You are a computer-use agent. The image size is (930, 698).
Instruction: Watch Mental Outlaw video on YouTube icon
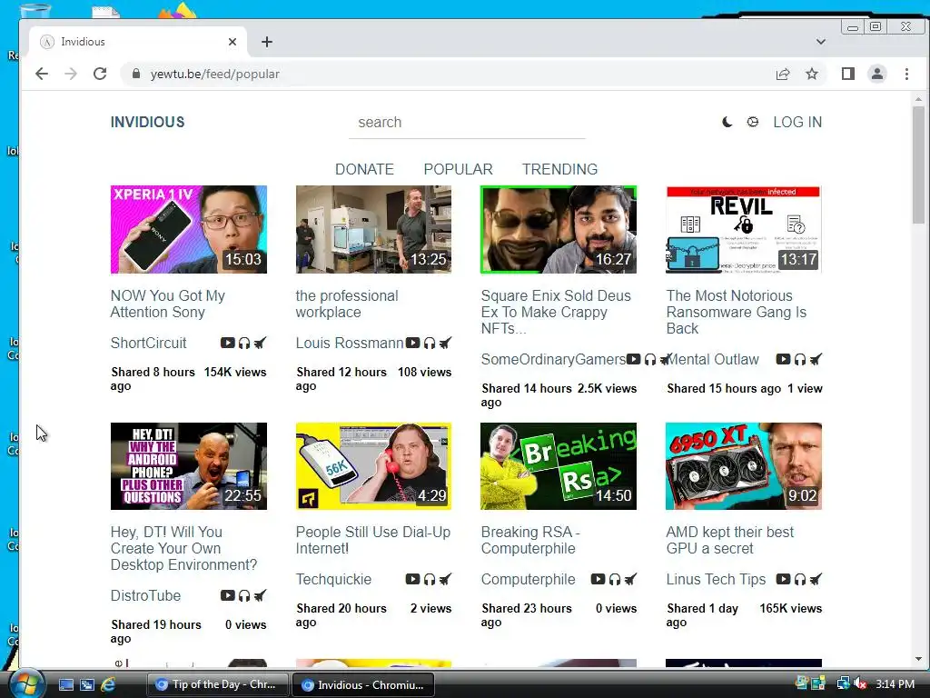pyautogui.click(x=783, y=359)
